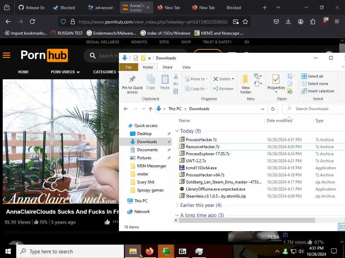Open the address bar history dropdown
345x258 pixels.
click(262, 109)
